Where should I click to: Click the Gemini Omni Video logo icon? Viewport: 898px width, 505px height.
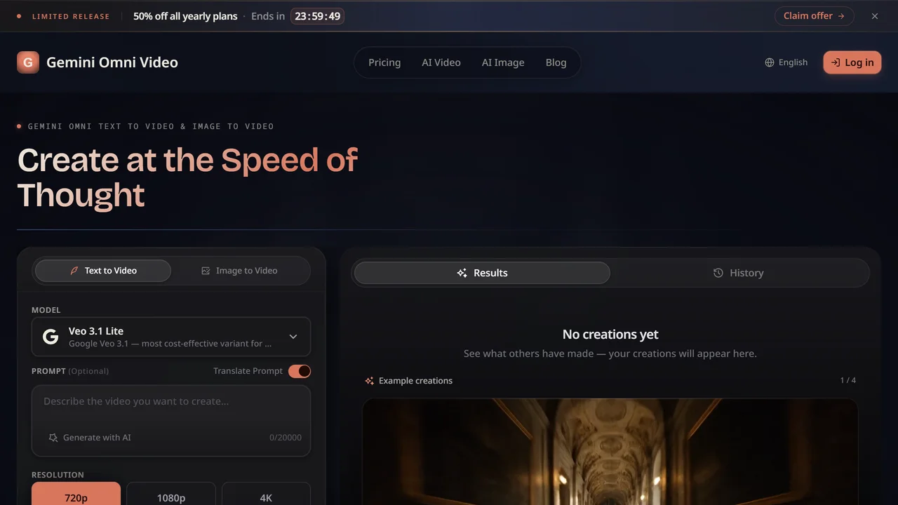(28, 62)
